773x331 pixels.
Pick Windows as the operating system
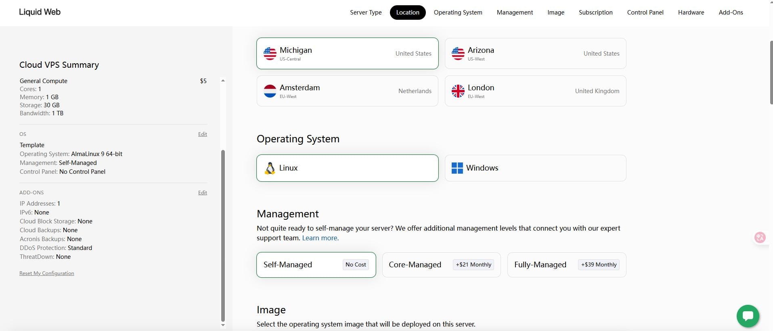coord(535,168)
